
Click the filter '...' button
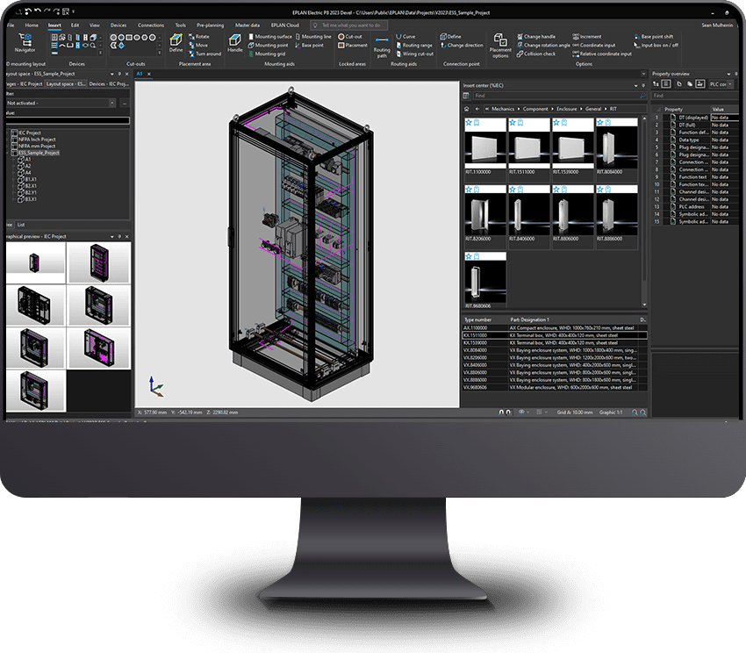(124, 103)
